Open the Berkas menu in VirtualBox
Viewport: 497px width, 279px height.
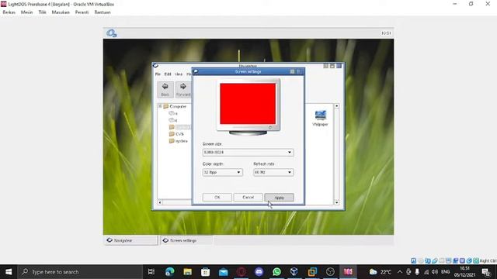[9, 12]
